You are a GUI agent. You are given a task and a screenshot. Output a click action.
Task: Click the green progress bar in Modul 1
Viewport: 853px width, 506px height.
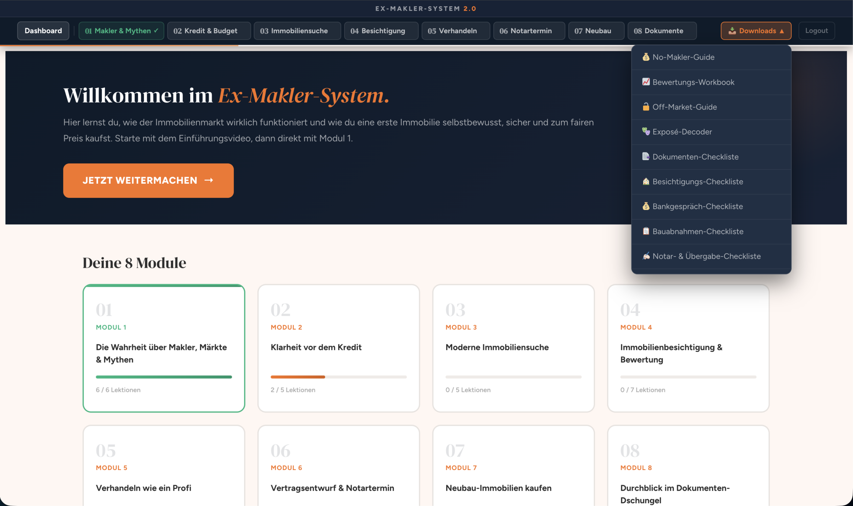click(164, 377)
